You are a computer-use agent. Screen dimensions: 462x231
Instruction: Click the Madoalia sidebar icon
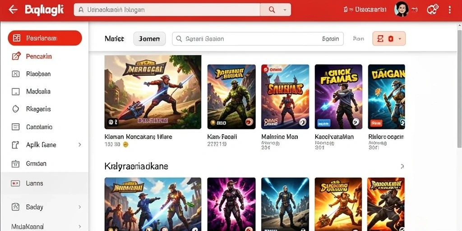pyautogui.click(x=15, y=92)
